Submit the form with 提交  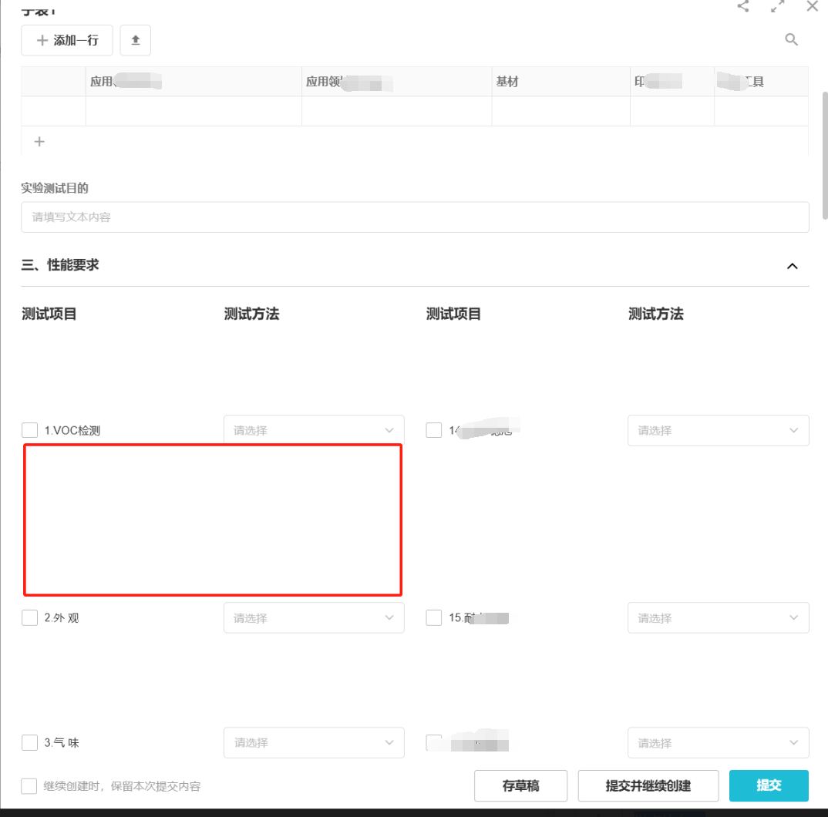[x=769, y=785]
